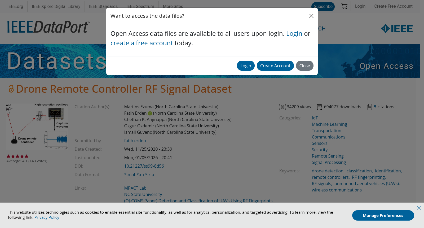The width and height of the screenshot is (424, 228).
Task: Click the 'drone detection' keyword
Action: click(x=328, y=171)
